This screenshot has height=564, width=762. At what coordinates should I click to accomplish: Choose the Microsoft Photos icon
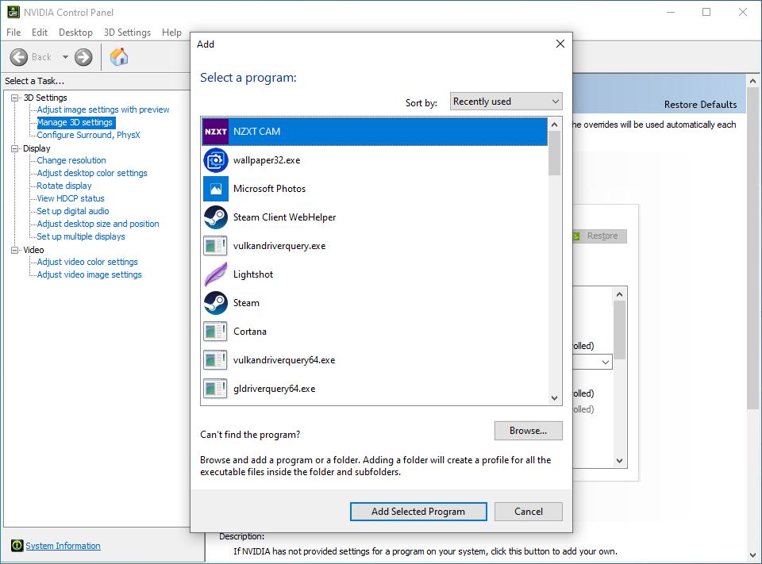tap(215, 189)
